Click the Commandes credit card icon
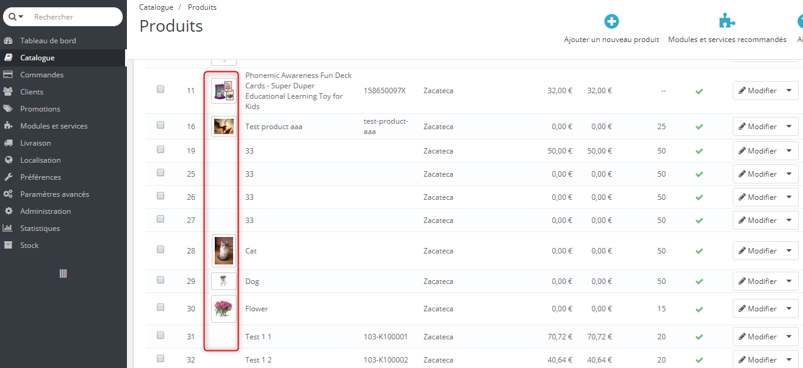This screenshot has width=803, height=368. [8, 75]
